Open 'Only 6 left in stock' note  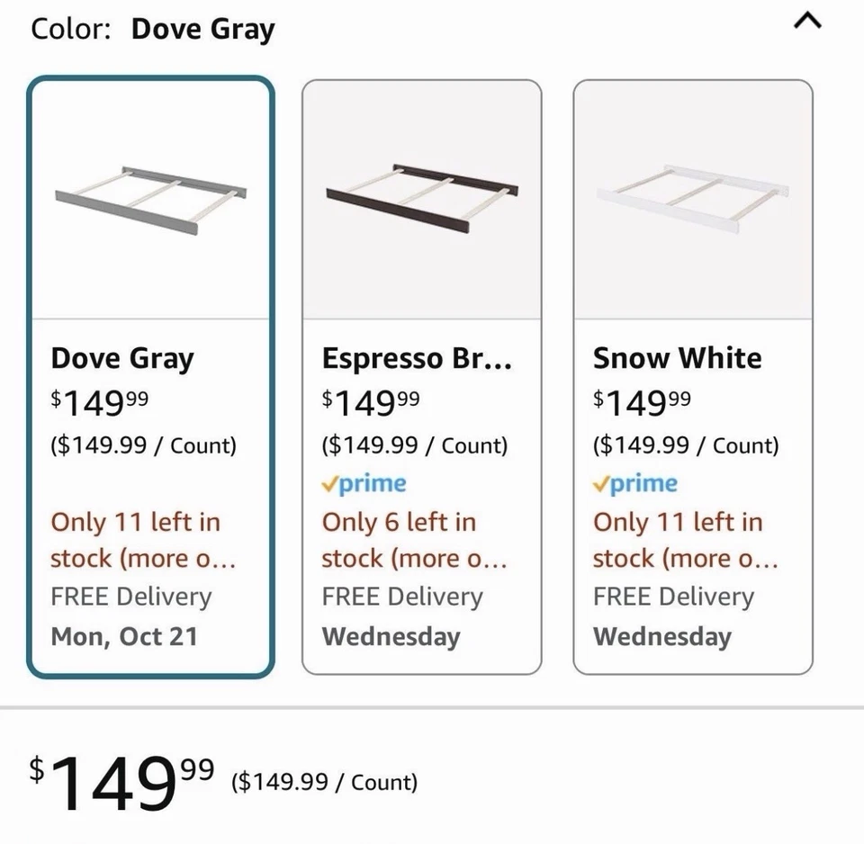tap(414, 540)
